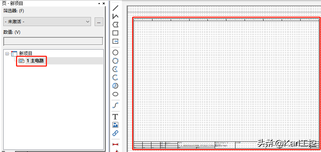
Task: Select the Hyperlink tool
Action: [115, 133]
